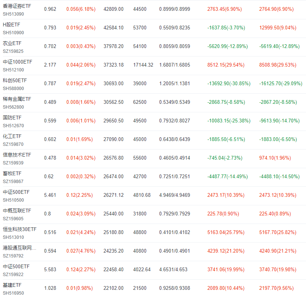Select market value 22102.00
Viewport: 306px width, 298px height.
113,288
